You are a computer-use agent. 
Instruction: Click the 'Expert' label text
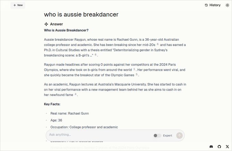point(168,136)
